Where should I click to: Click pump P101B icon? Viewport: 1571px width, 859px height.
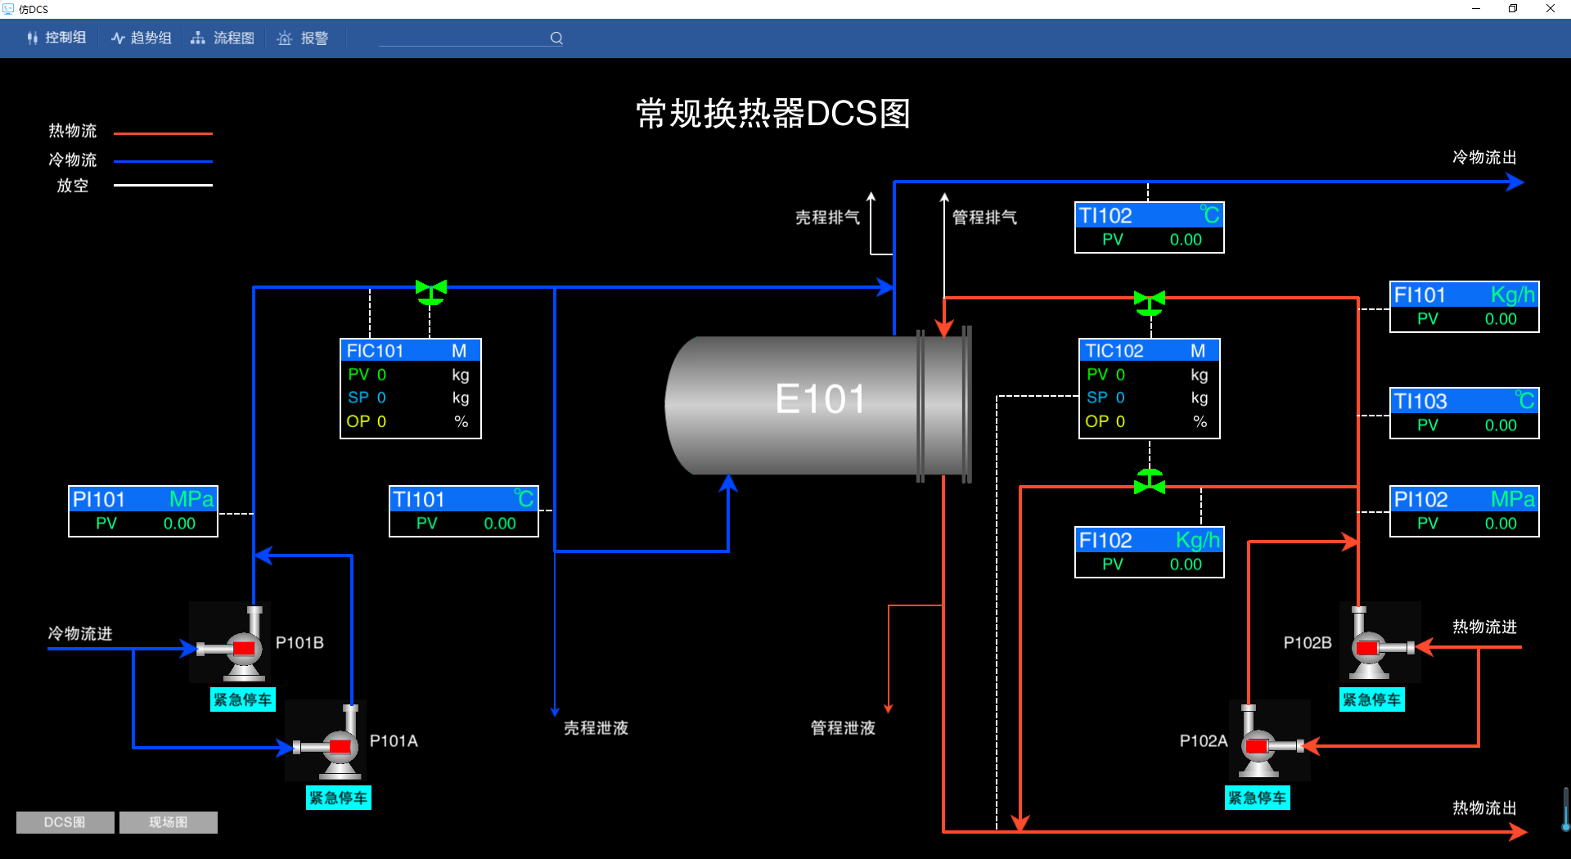coord(231,643)
